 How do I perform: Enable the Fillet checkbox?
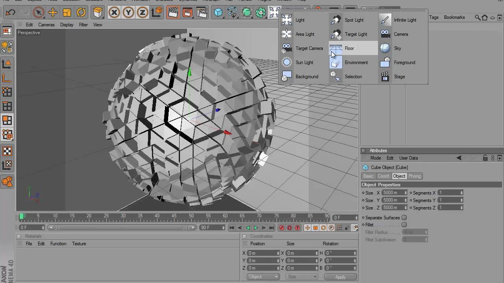coord(404,225)
